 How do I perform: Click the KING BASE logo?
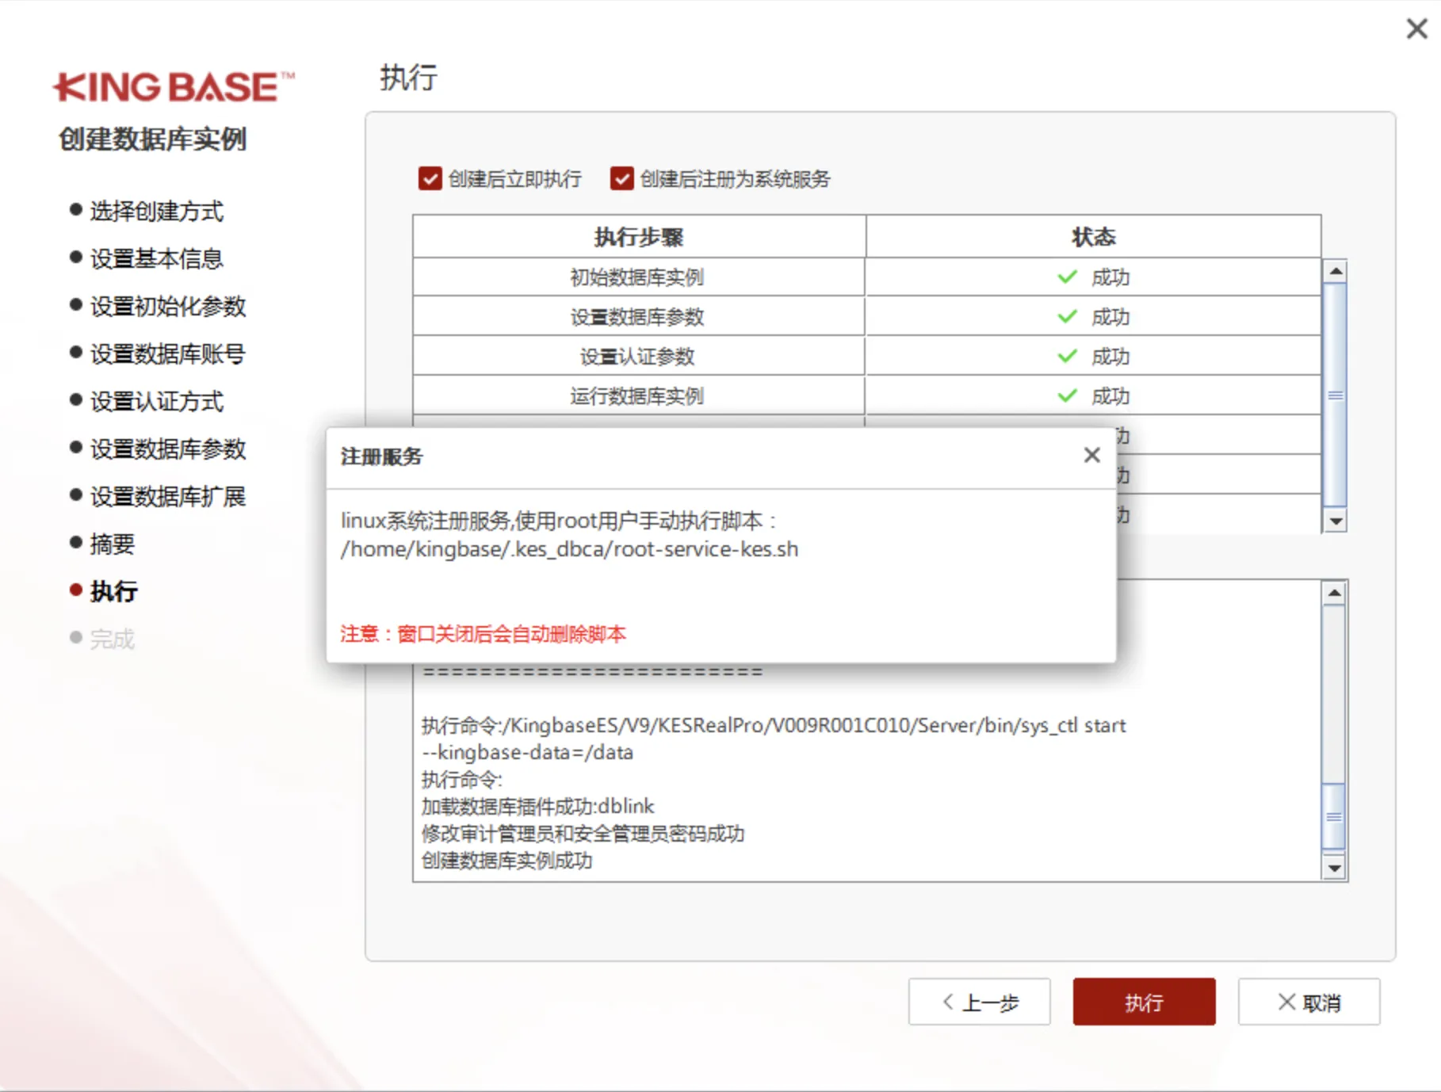[174, 87]
